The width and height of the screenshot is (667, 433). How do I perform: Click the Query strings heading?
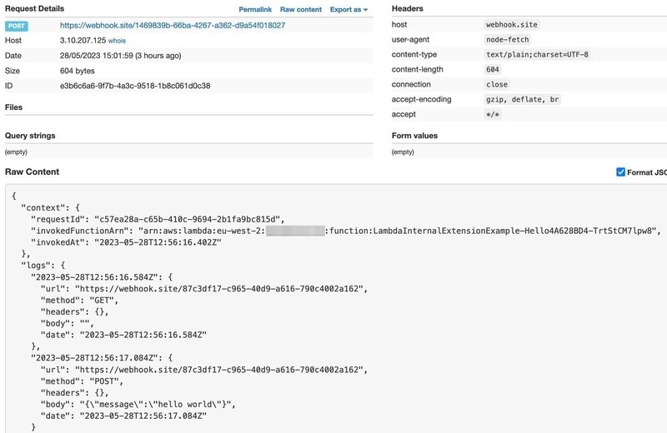click(x=30, y=136)
